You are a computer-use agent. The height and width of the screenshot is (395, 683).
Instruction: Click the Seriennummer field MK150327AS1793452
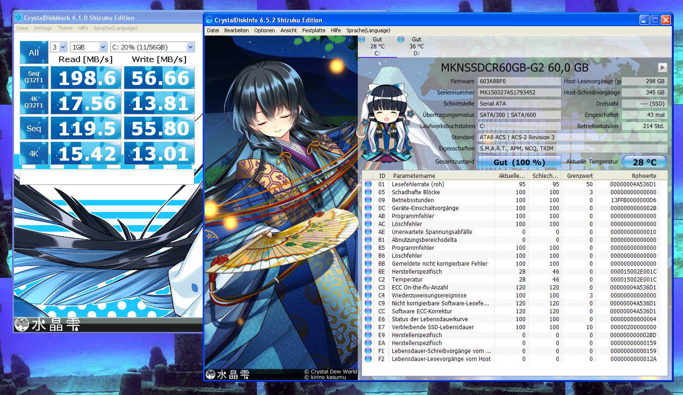519,92
